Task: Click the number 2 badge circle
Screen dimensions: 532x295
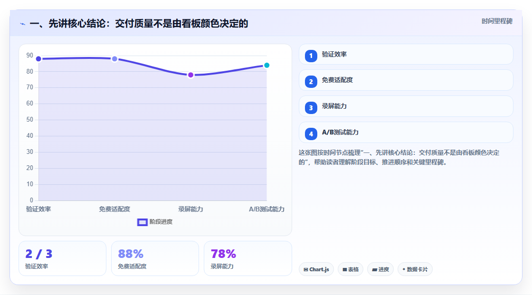Action: click(x=311, y=82)
